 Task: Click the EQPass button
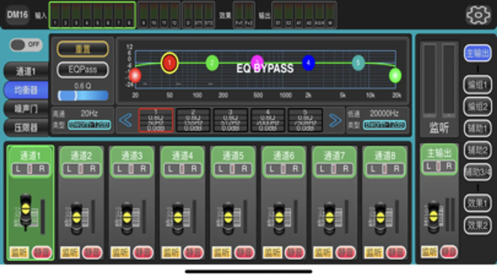[x=83, y=70]
